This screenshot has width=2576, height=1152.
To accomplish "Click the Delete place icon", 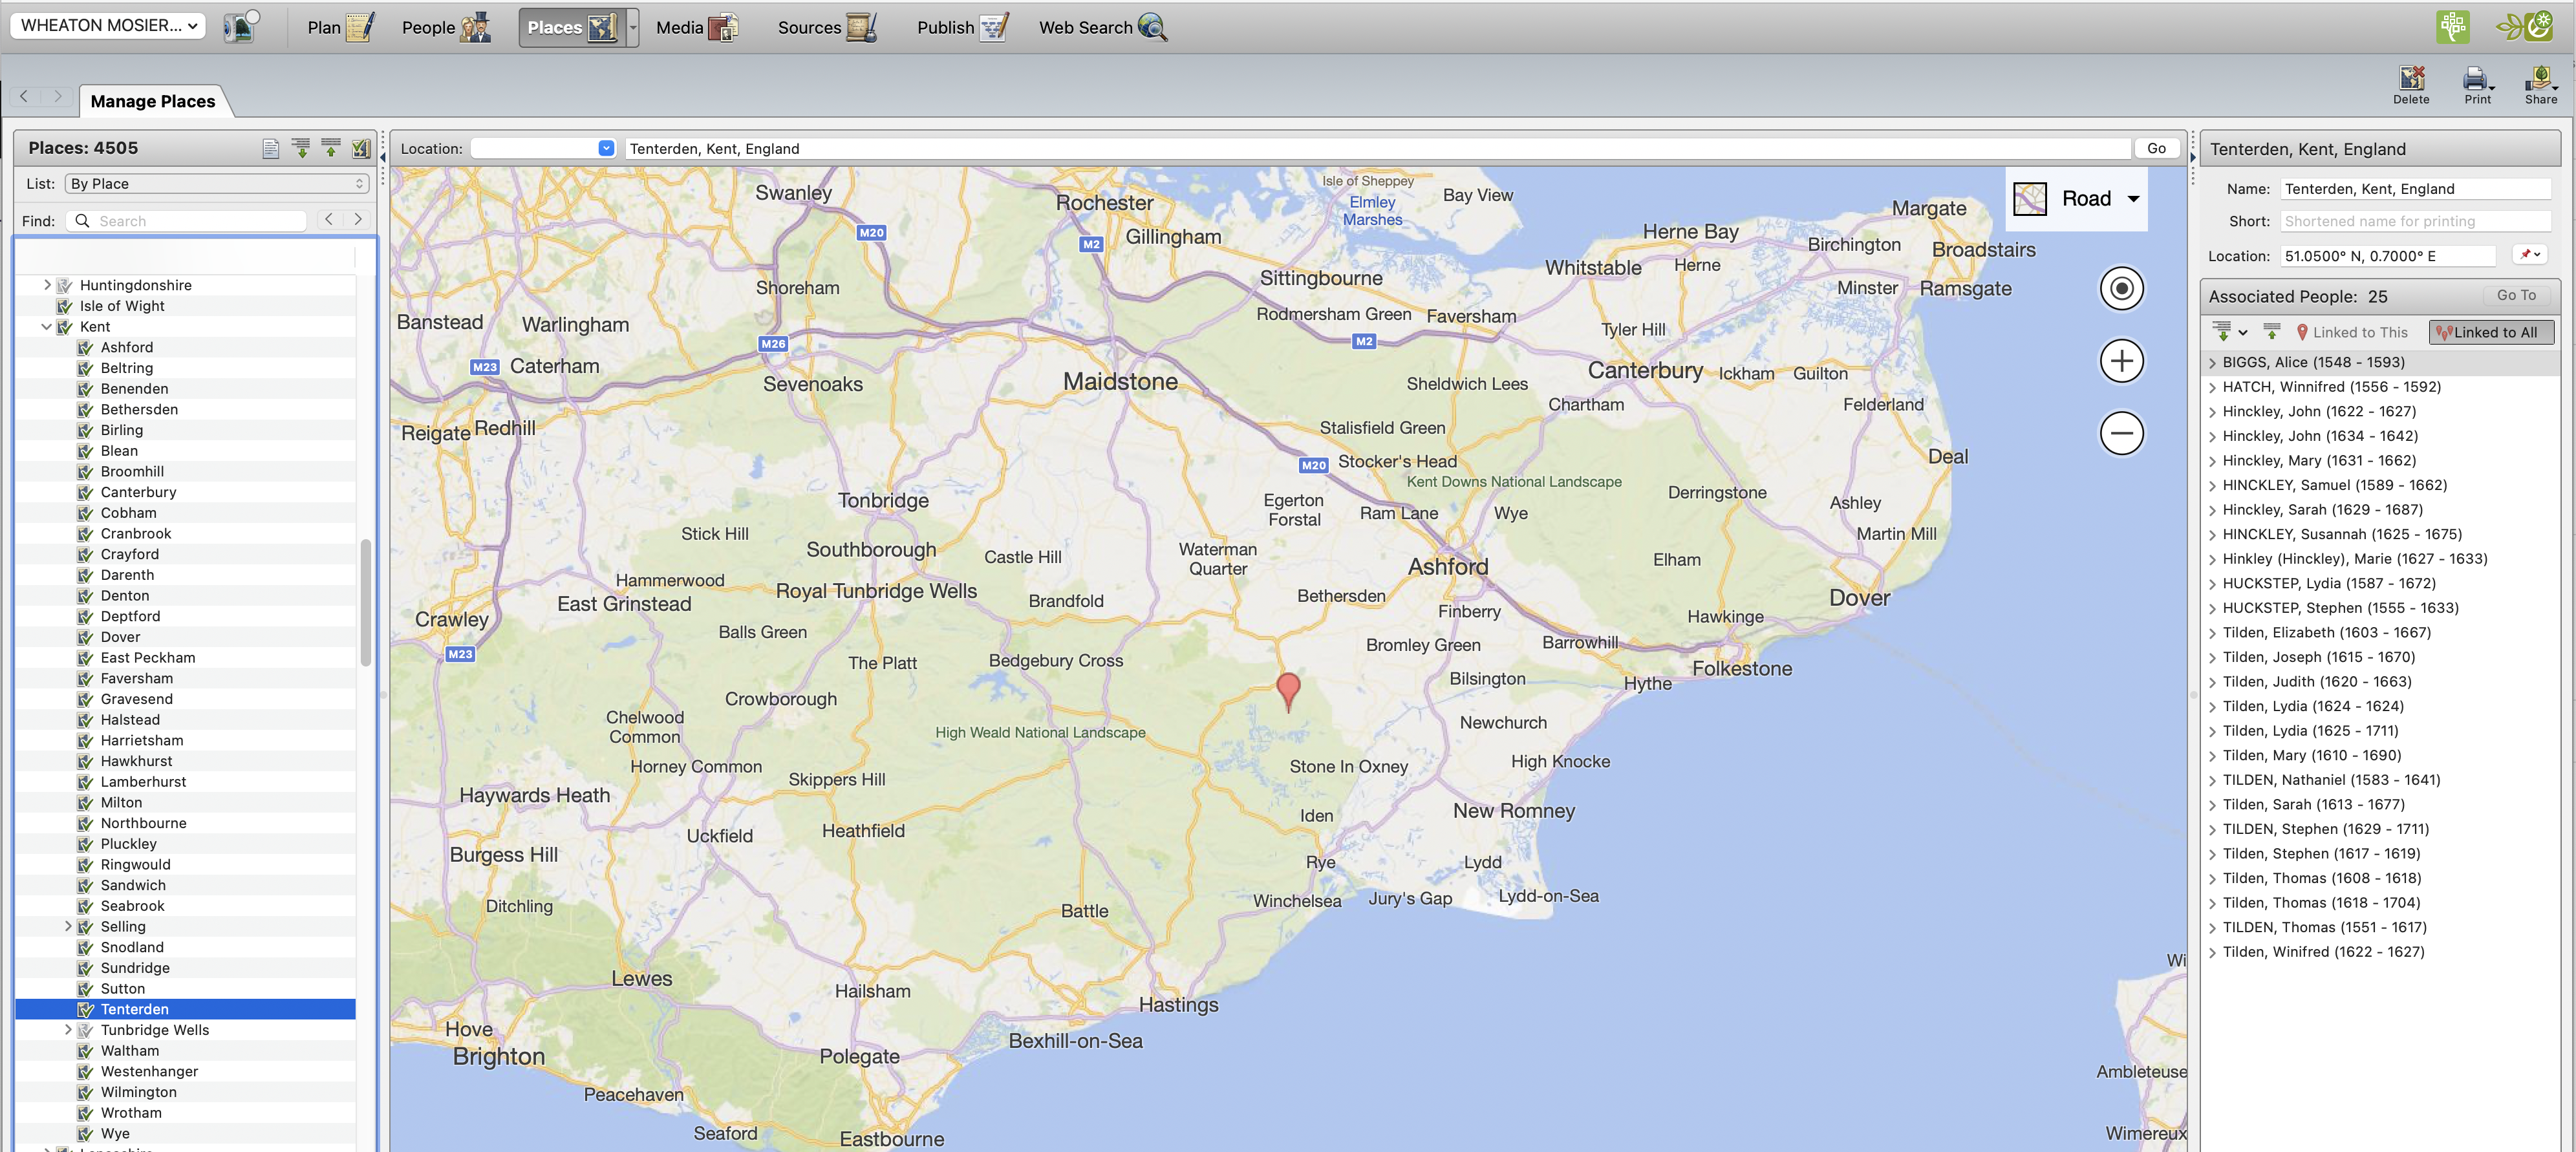I will [2410, 83].
